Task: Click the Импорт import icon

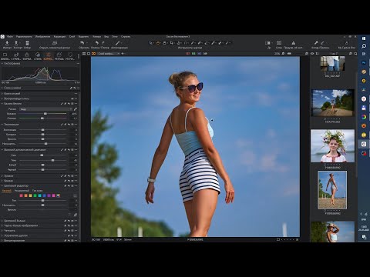Action: (7, 43)
